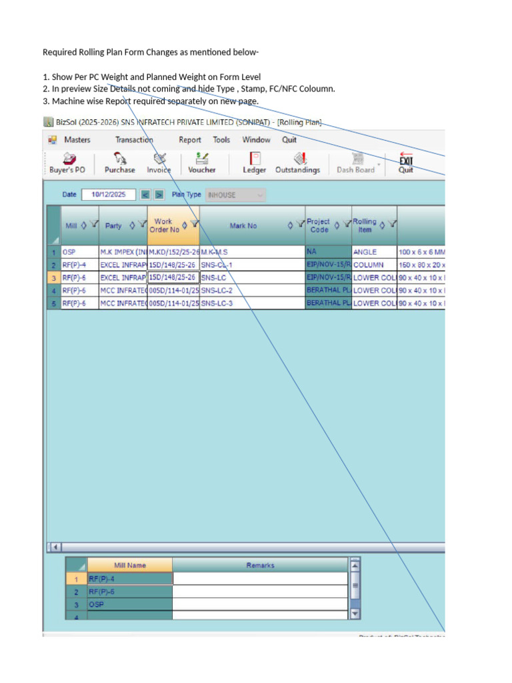This screenshot has width=512, height=683.
Task: Click the Mill Name grid vertical scrollbar thumb
Action: pyautogui.click(x=355, y=585)
